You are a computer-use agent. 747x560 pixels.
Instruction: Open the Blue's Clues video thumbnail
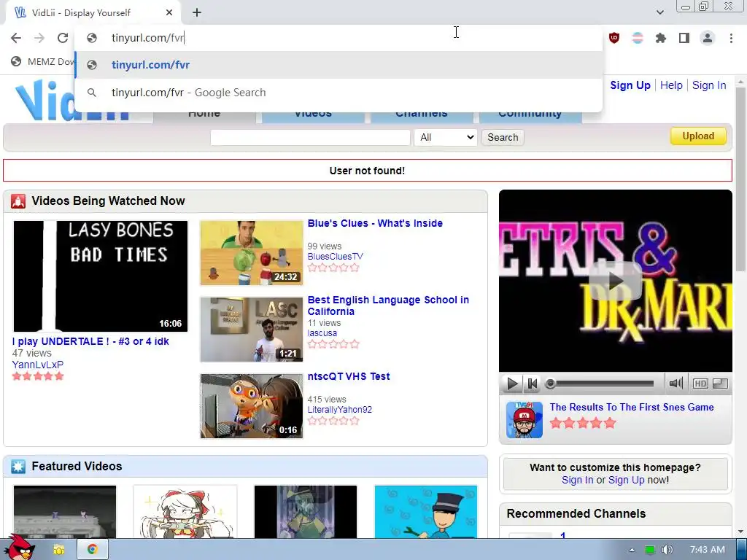pos(252,253)
